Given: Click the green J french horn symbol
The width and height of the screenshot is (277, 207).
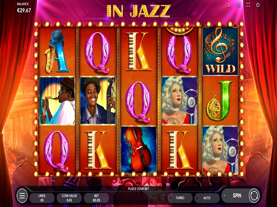Looking at the screenshot, I should click(x=220, y=100).
